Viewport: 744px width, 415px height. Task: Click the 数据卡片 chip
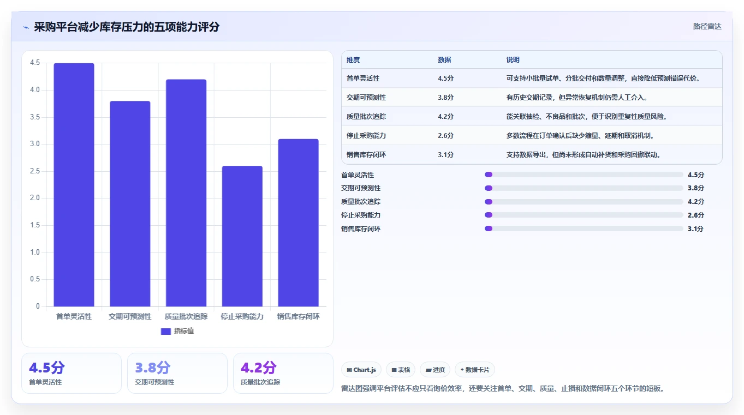tap(475, 370)
